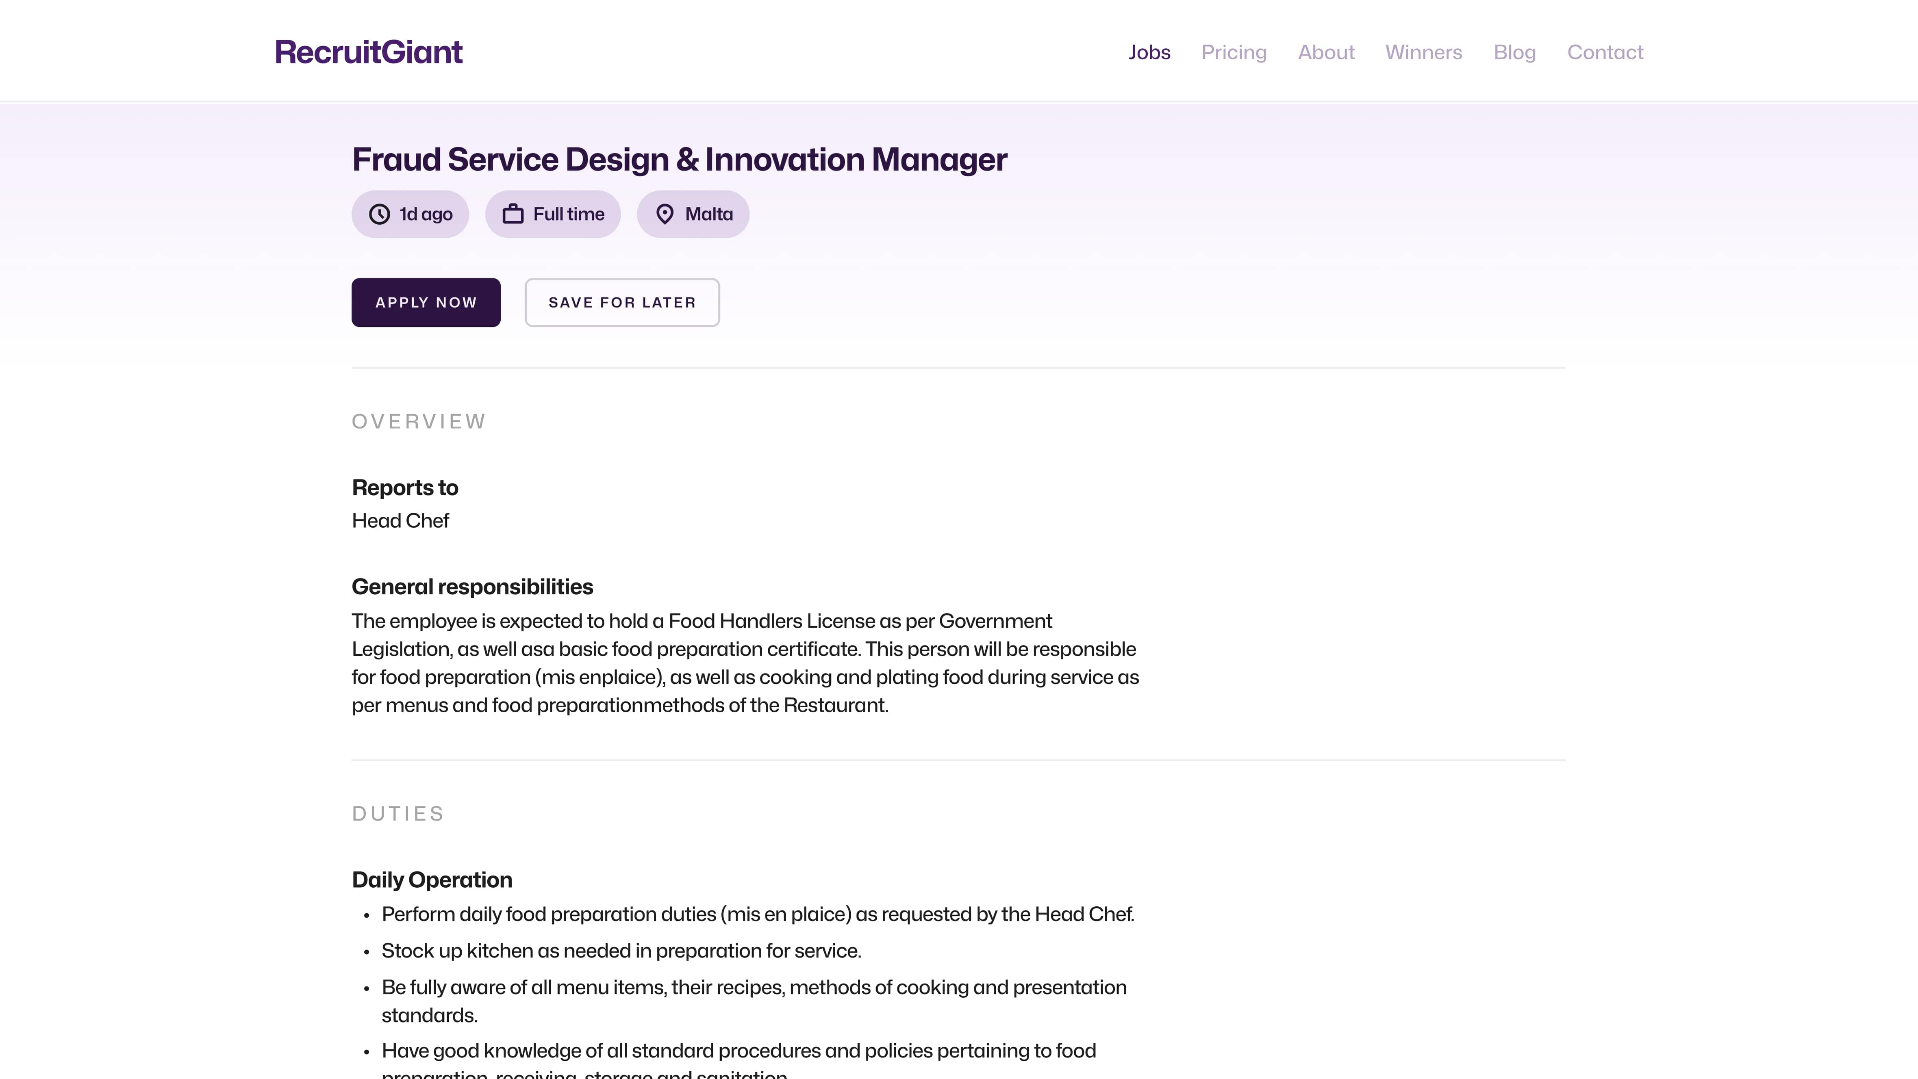The height and width of the screenshot is (1079, 1918).
Task: Open the Blog link
Action: coord(1514,52)
